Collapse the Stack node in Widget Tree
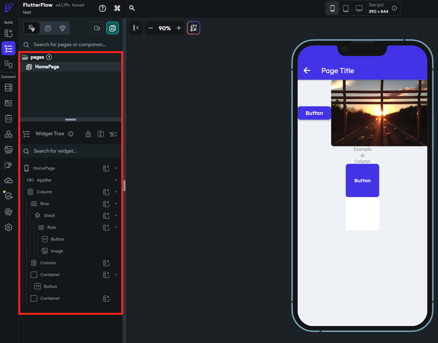Image resolution: width=438 pixels, height=343 pixels. (x=116, y=215)
